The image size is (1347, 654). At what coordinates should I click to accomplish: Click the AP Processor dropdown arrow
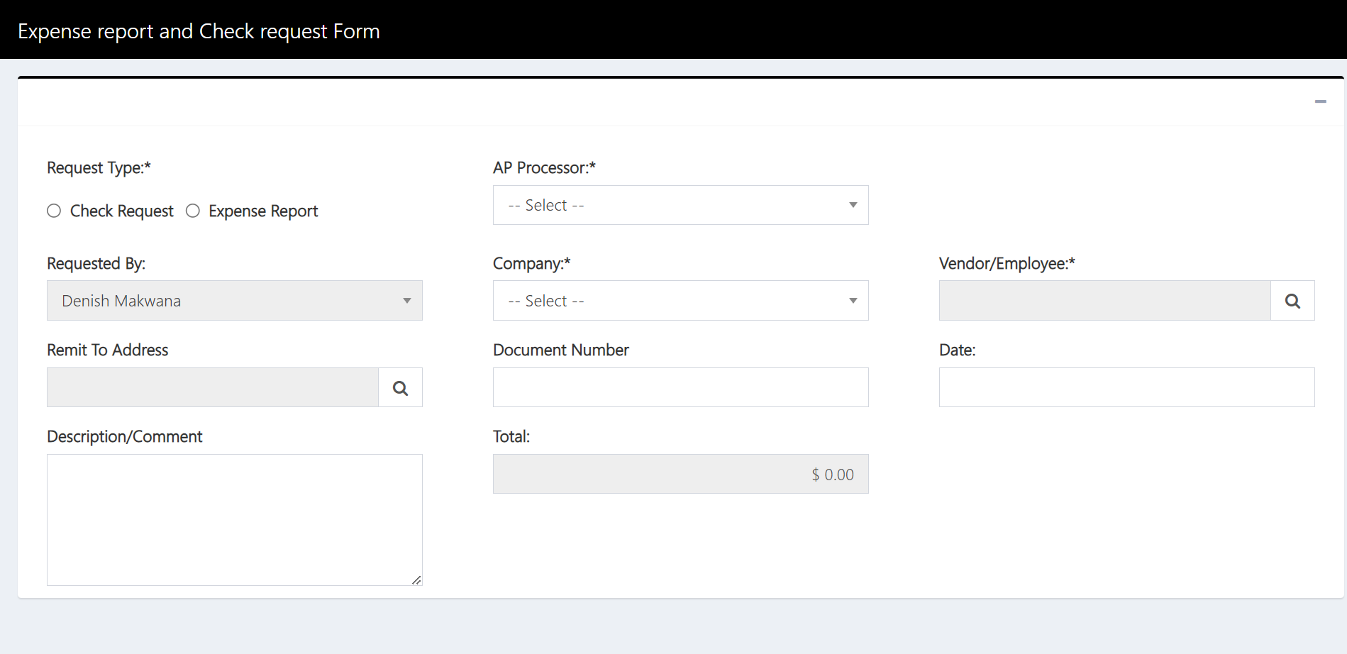853,205
